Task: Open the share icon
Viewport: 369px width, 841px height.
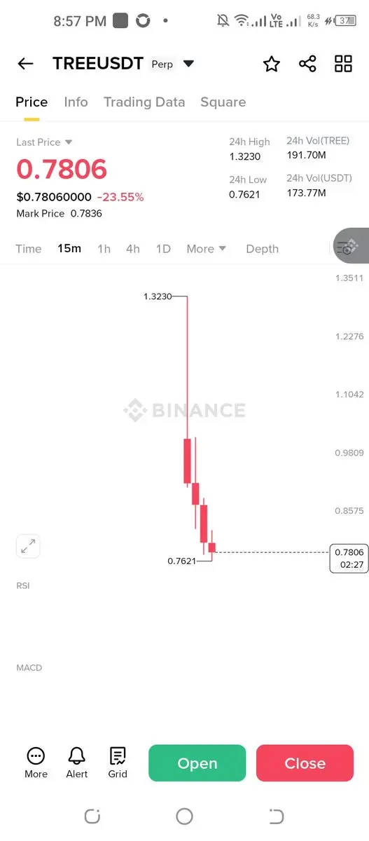Action: [x=307, y=64]
